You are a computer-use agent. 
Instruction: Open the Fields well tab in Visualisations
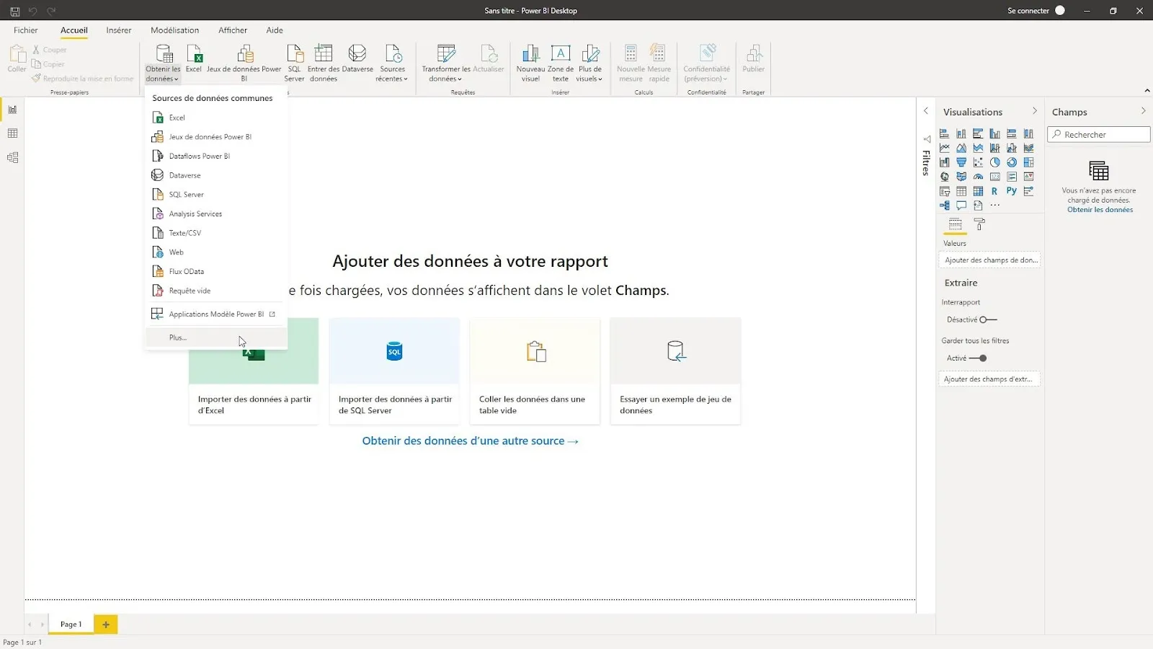[955, 225]
